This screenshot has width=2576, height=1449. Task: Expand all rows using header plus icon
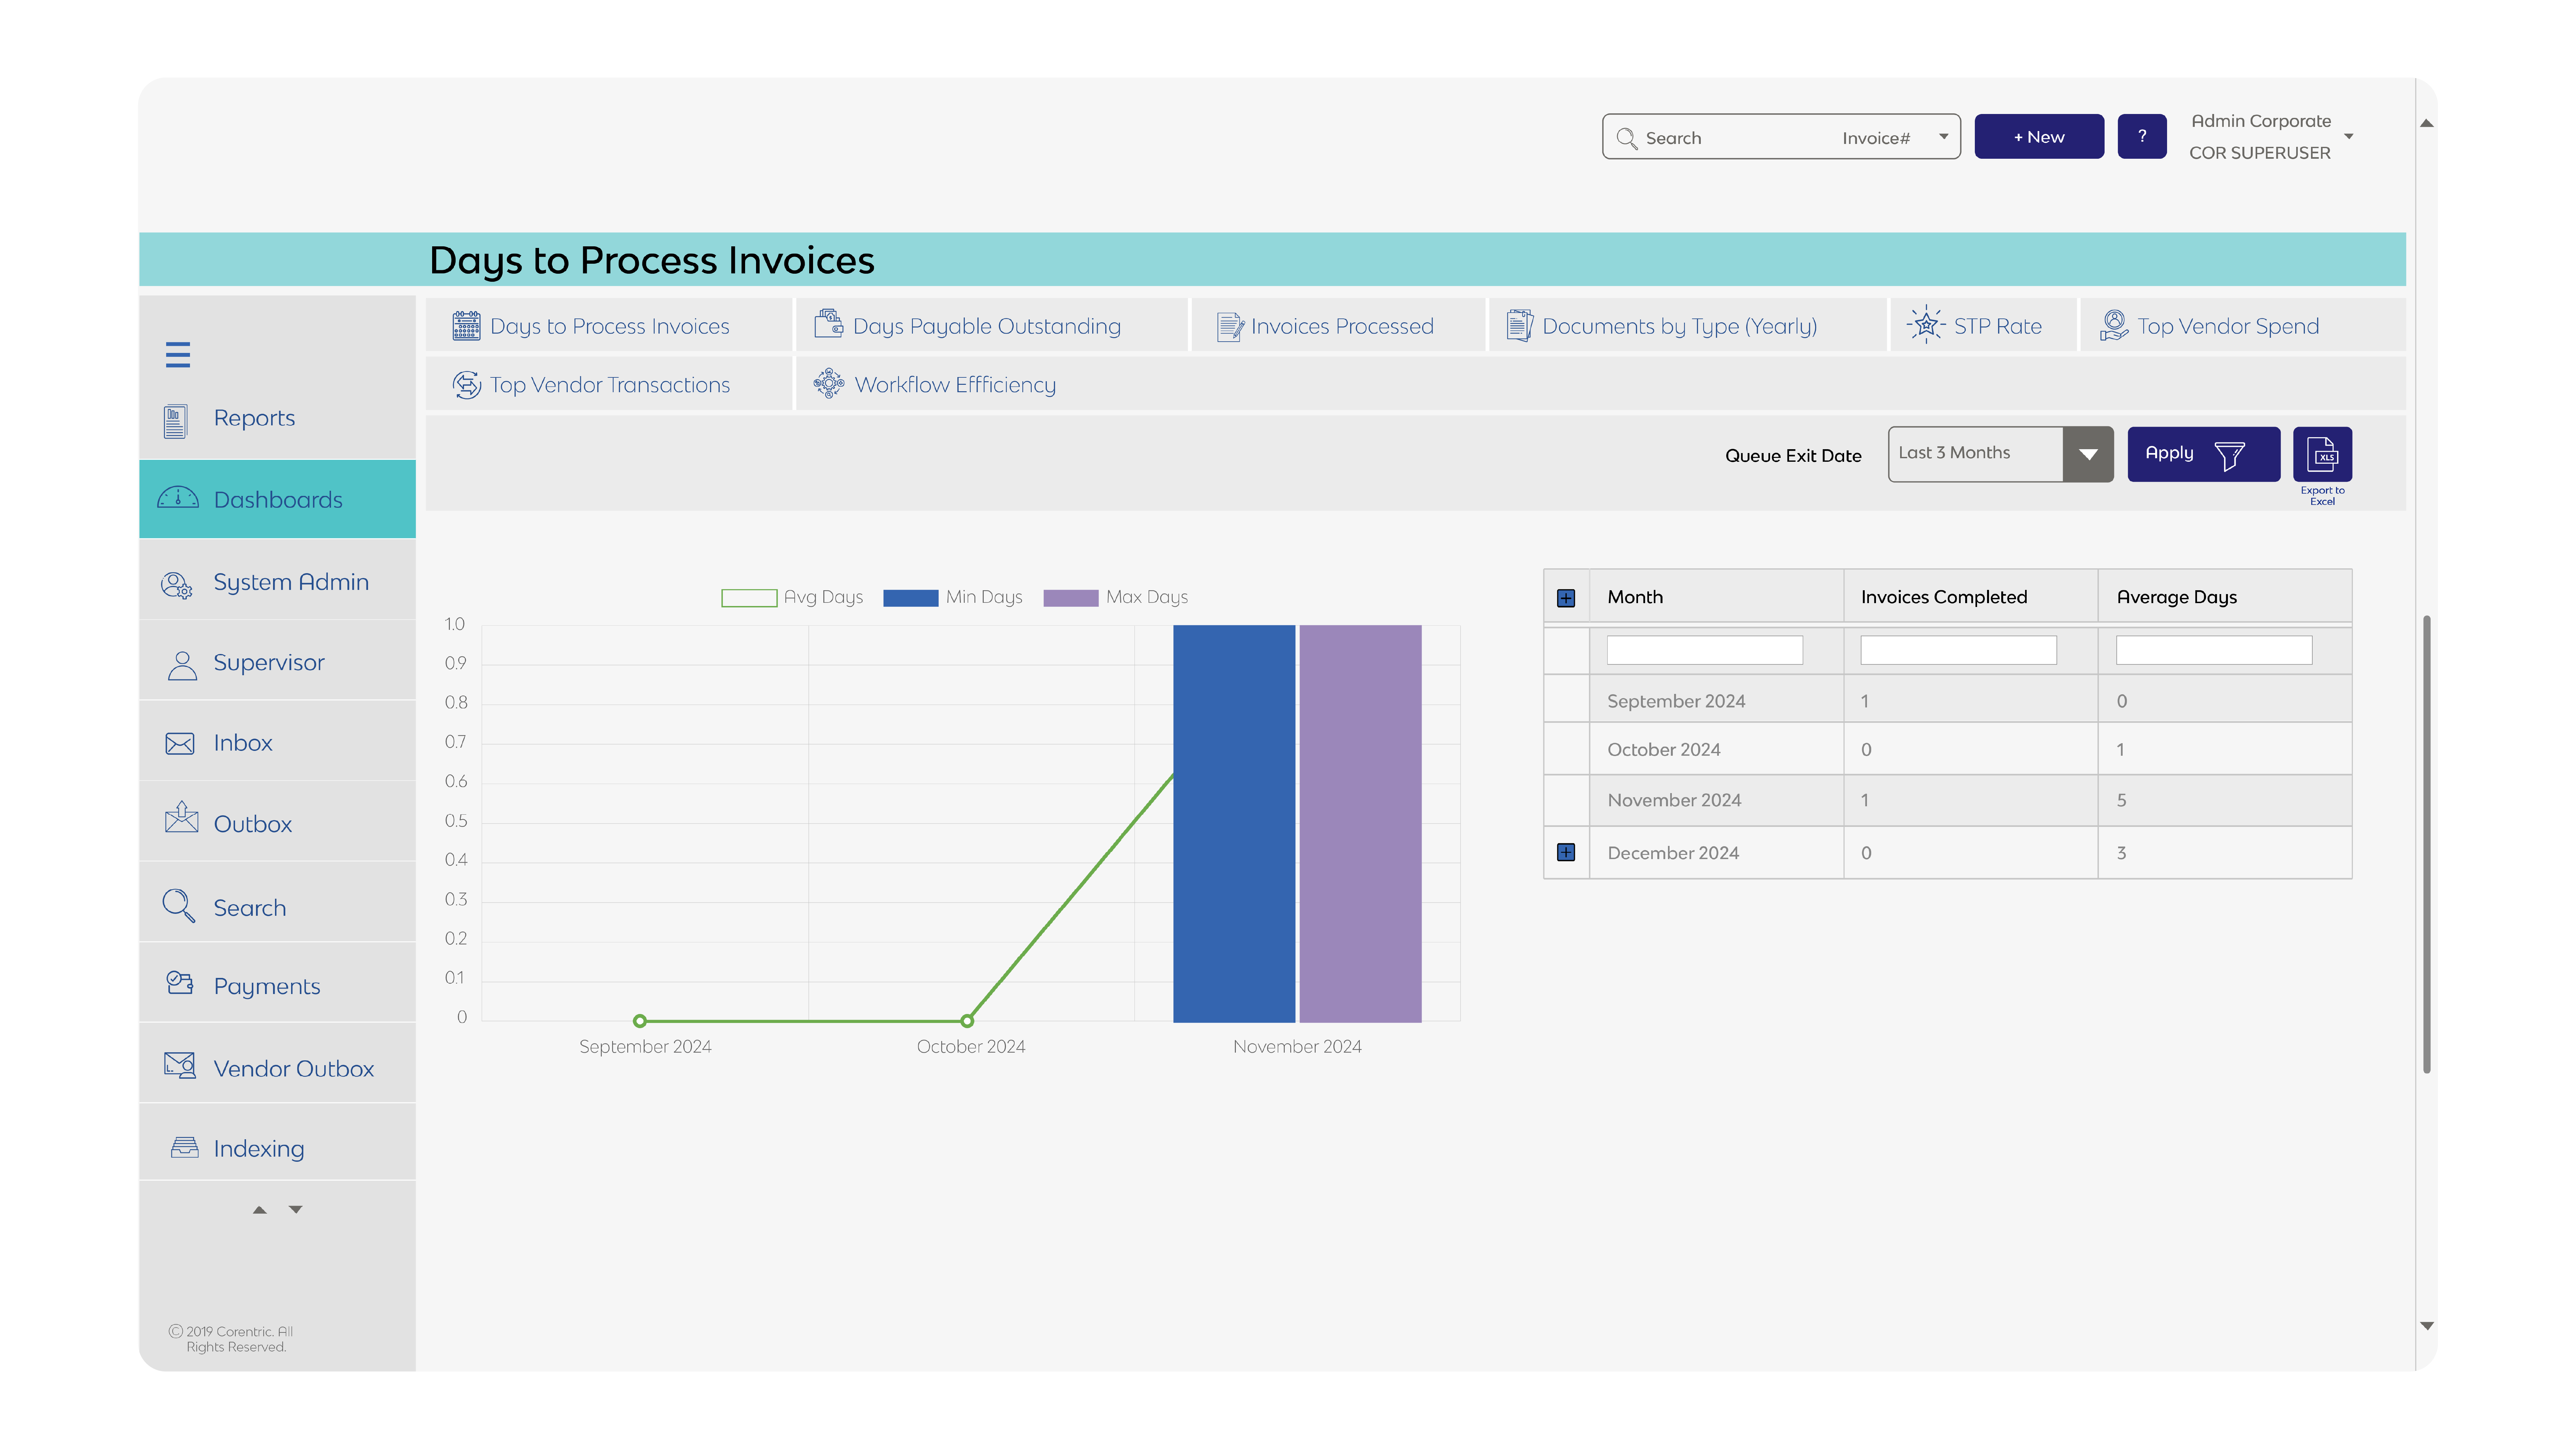click(1566, 598)
